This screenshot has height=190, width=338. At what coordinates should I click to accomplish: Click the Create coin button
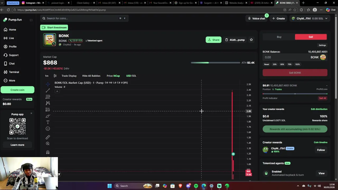point(17,90)
